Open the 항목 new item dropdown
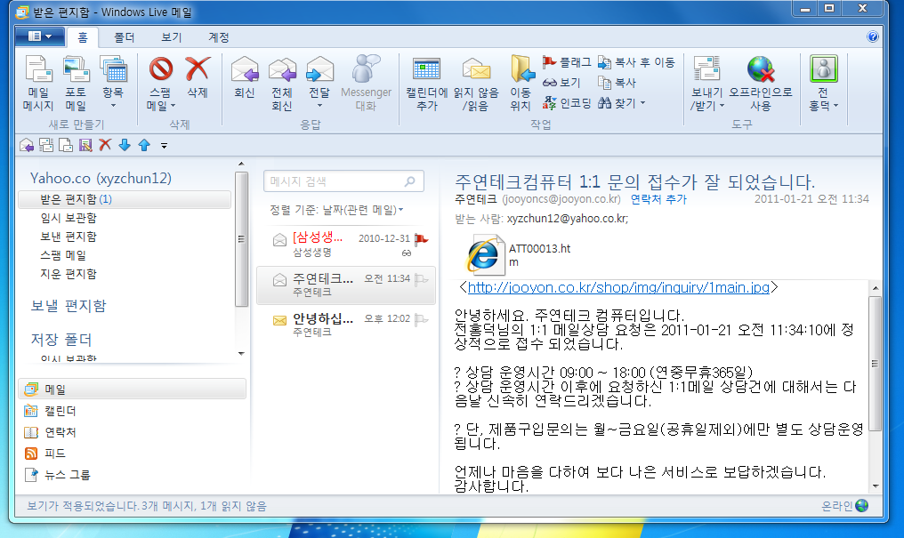904x538 pixels. [113, 84]
